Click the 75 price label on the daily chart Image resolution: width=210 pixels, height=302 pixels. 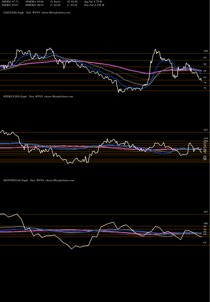pos(205,89)
